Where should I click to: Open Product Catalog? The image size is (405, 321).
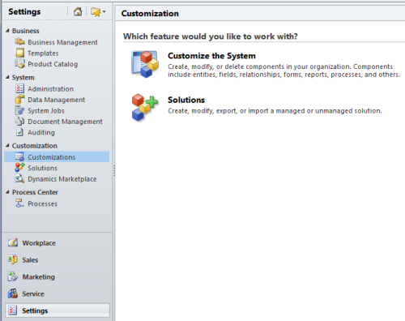[53, 64]
